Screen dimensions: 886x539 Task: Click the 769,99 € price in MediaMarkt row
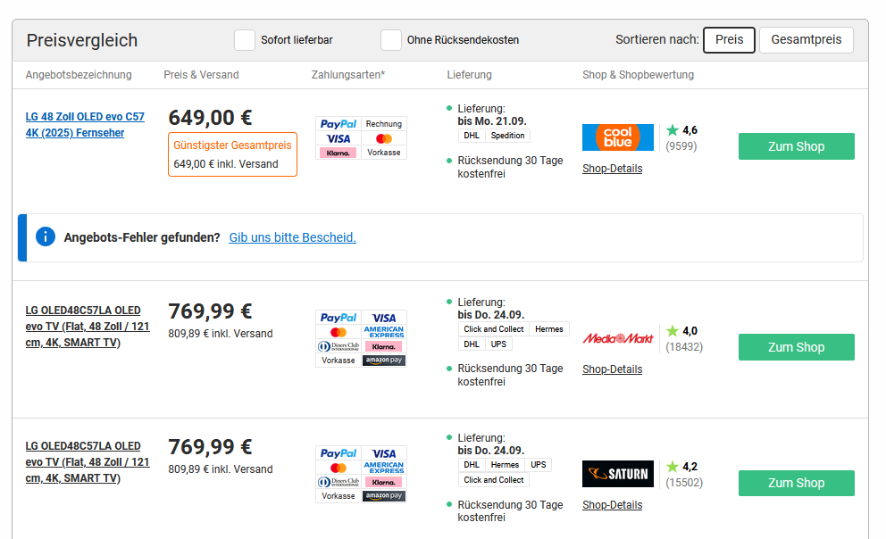pyautogui.click(x=210, y=311)
